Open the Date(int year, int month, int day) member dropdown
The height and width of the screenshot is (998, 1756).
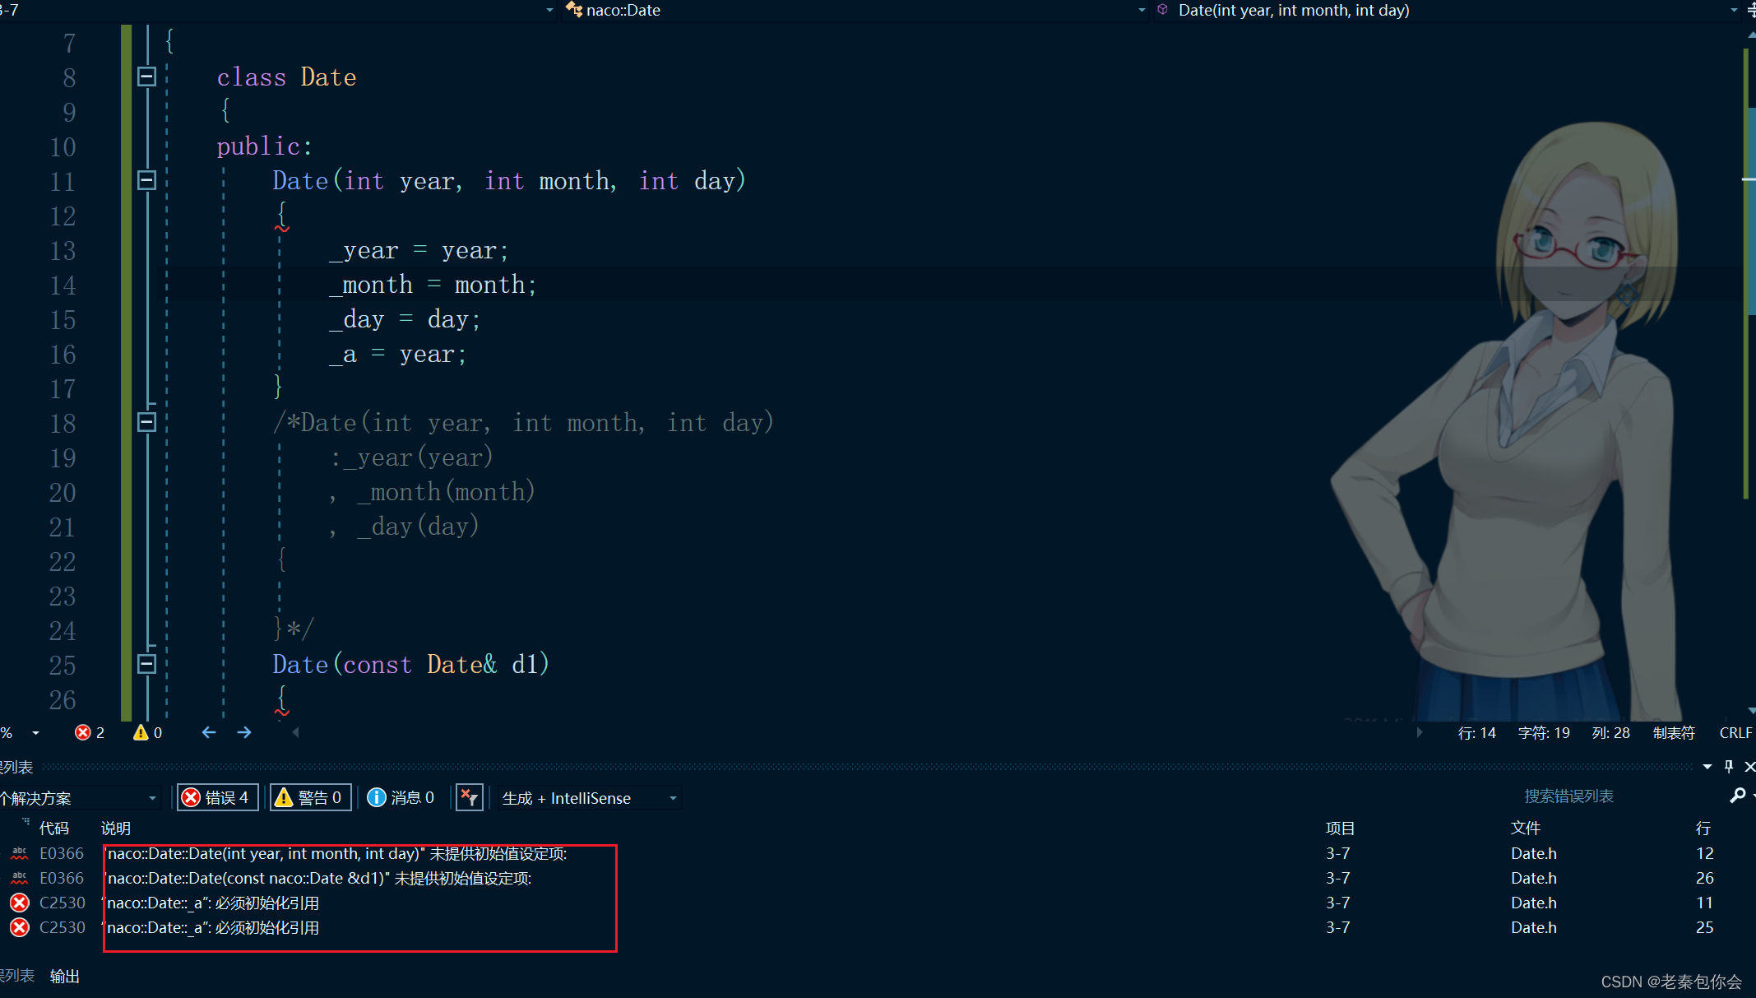[1734, 10]
